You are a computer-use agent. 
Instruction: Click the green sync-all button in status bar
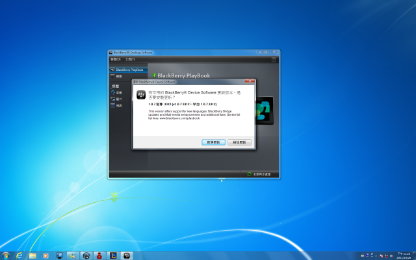pyautogui.click(x=259, y=174)
